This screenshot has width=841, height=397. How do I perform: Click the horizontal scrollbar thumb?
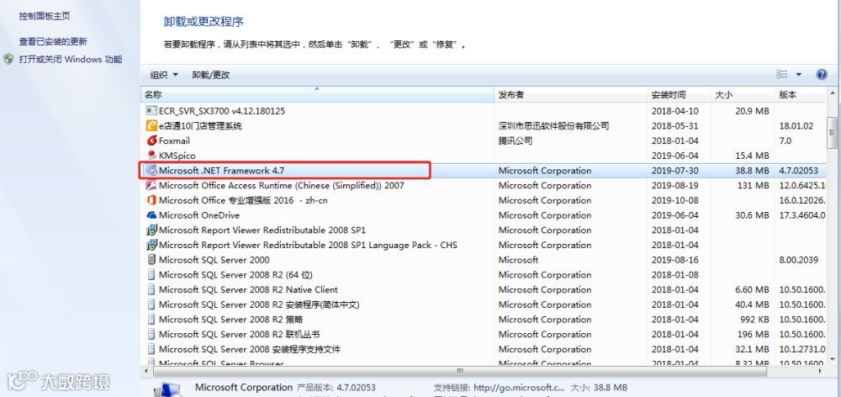coord(460,371)
